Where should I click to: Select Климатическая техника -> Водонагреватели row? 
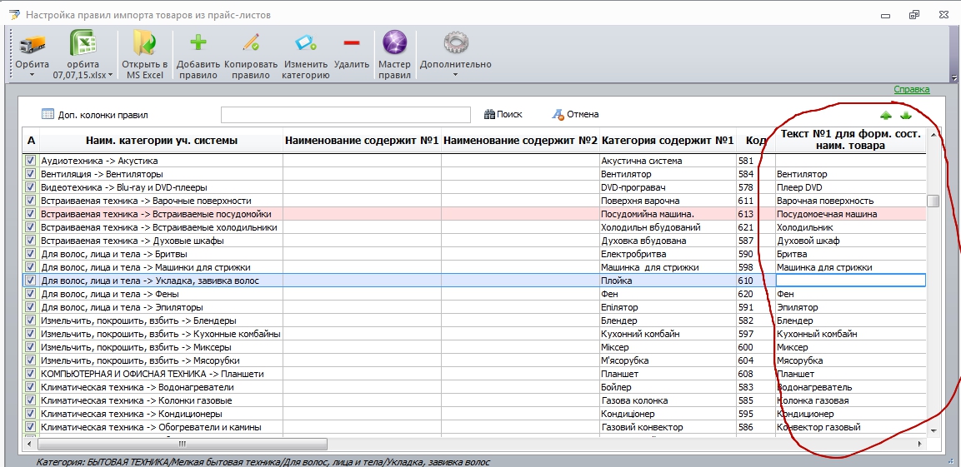click(x=161, y=387)
